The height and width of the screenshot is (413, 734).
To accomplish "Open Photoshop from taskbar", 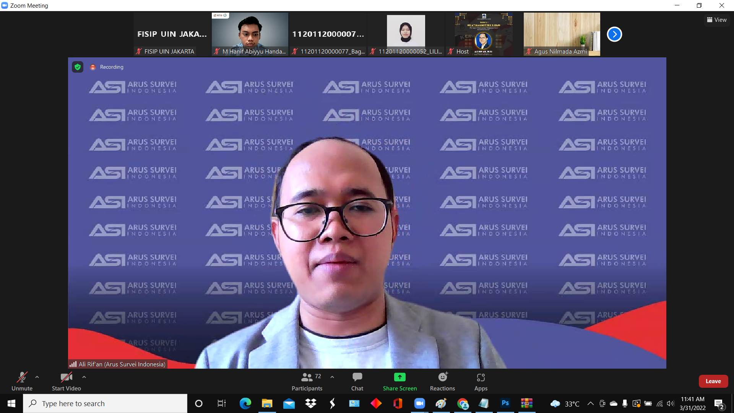I will coord(505,403).
